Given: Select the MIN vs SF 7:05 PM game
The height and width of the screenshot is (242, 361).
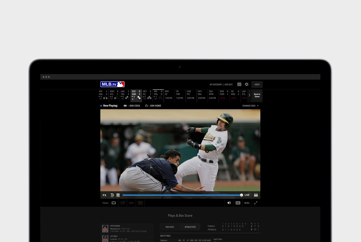Looking at the screenshot, I should [x=169, y=95].
